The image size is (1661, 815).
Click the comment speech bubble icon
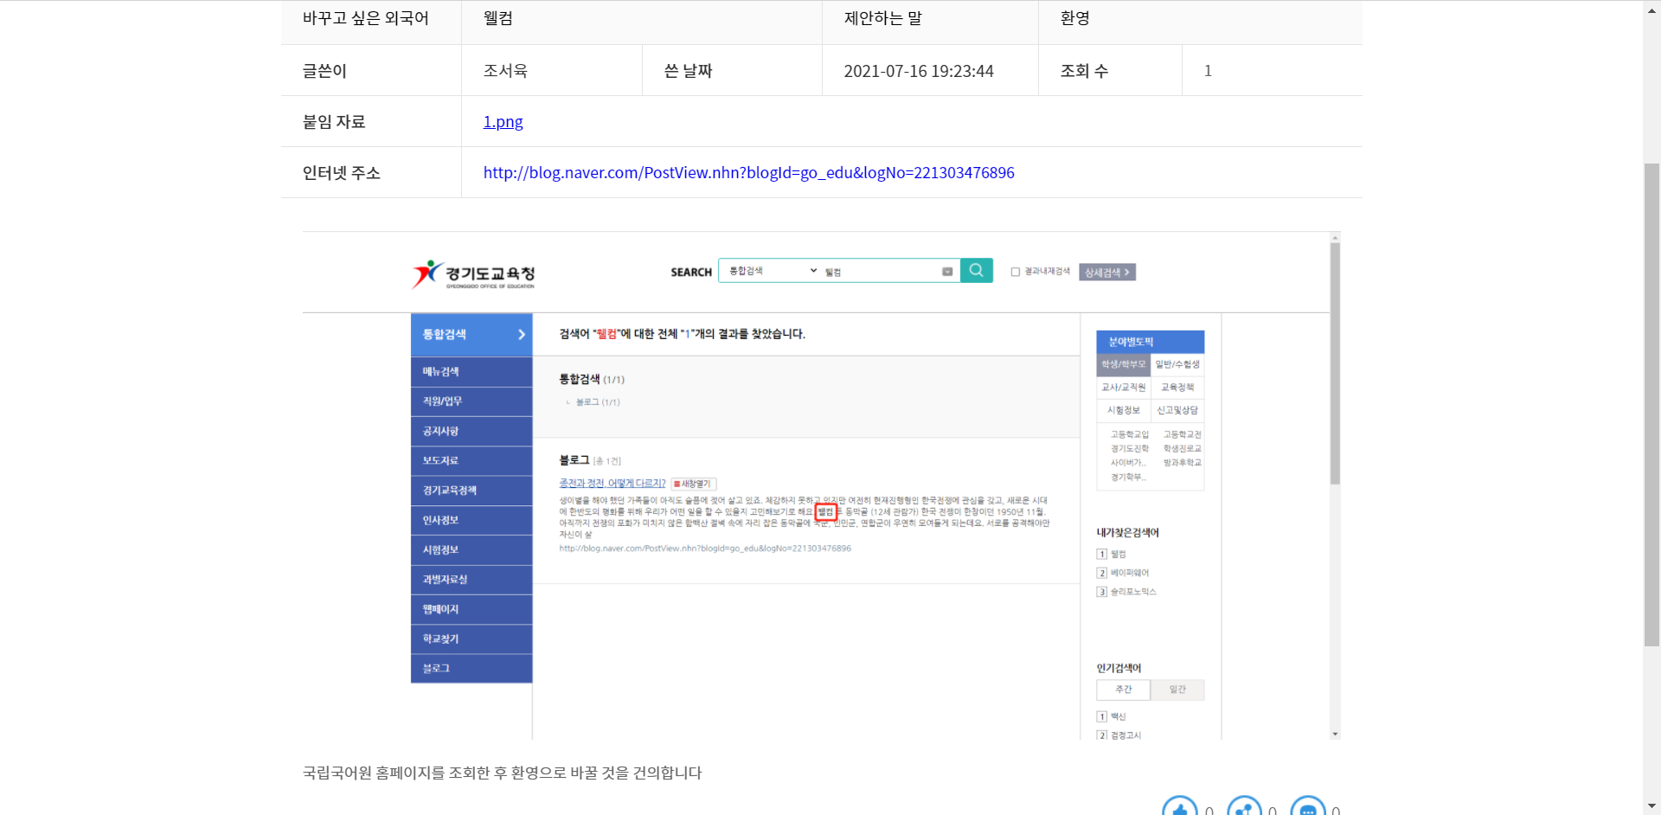click(x=1307, y=807)
